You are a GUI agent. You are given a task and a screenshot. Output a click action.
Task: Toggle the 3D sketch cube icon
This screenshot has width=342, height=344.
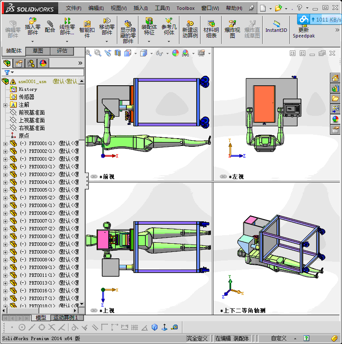point(154,327)
